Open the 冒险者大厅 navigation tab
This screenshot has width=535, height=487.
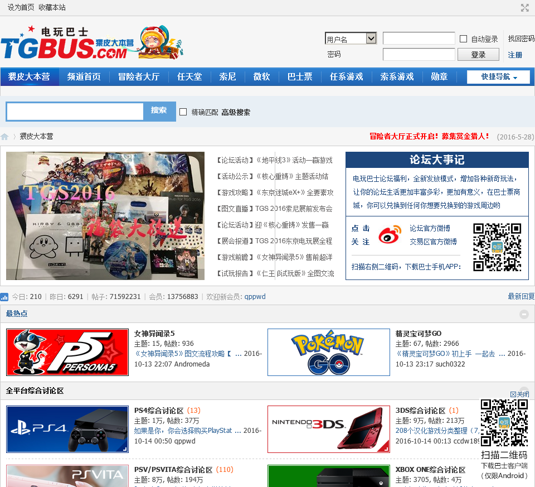pos(139,77)
